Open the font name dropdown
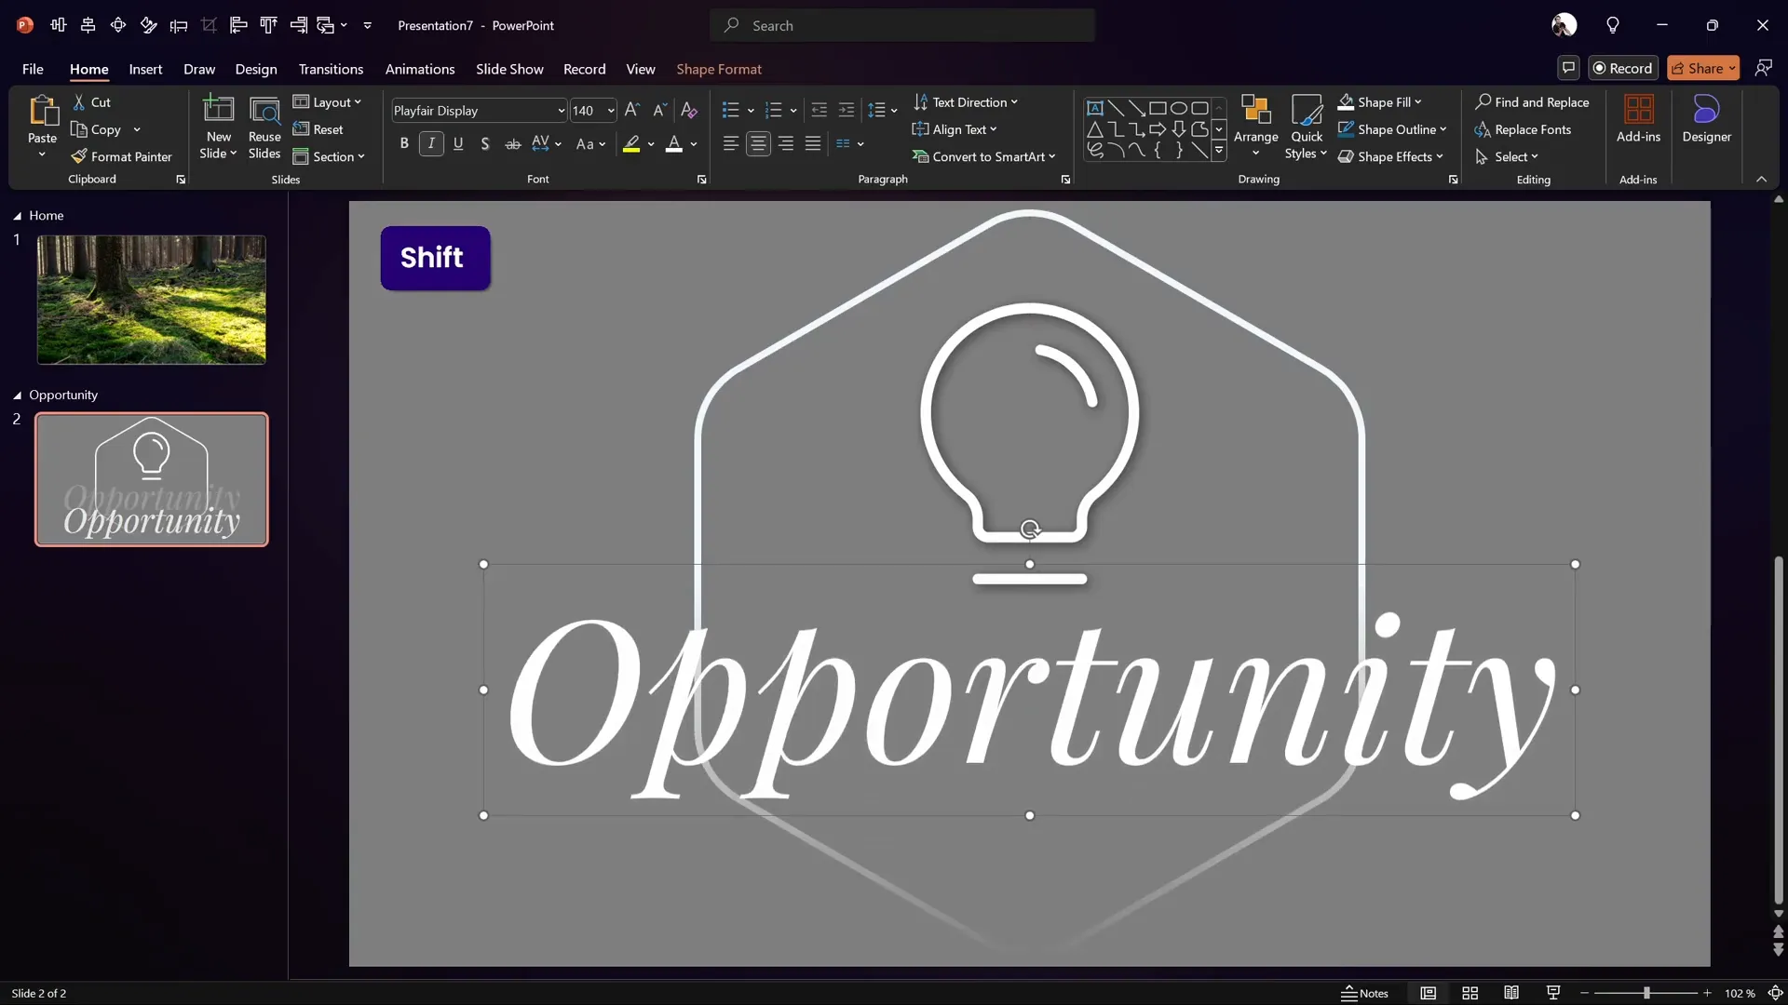 pos(561,111)
